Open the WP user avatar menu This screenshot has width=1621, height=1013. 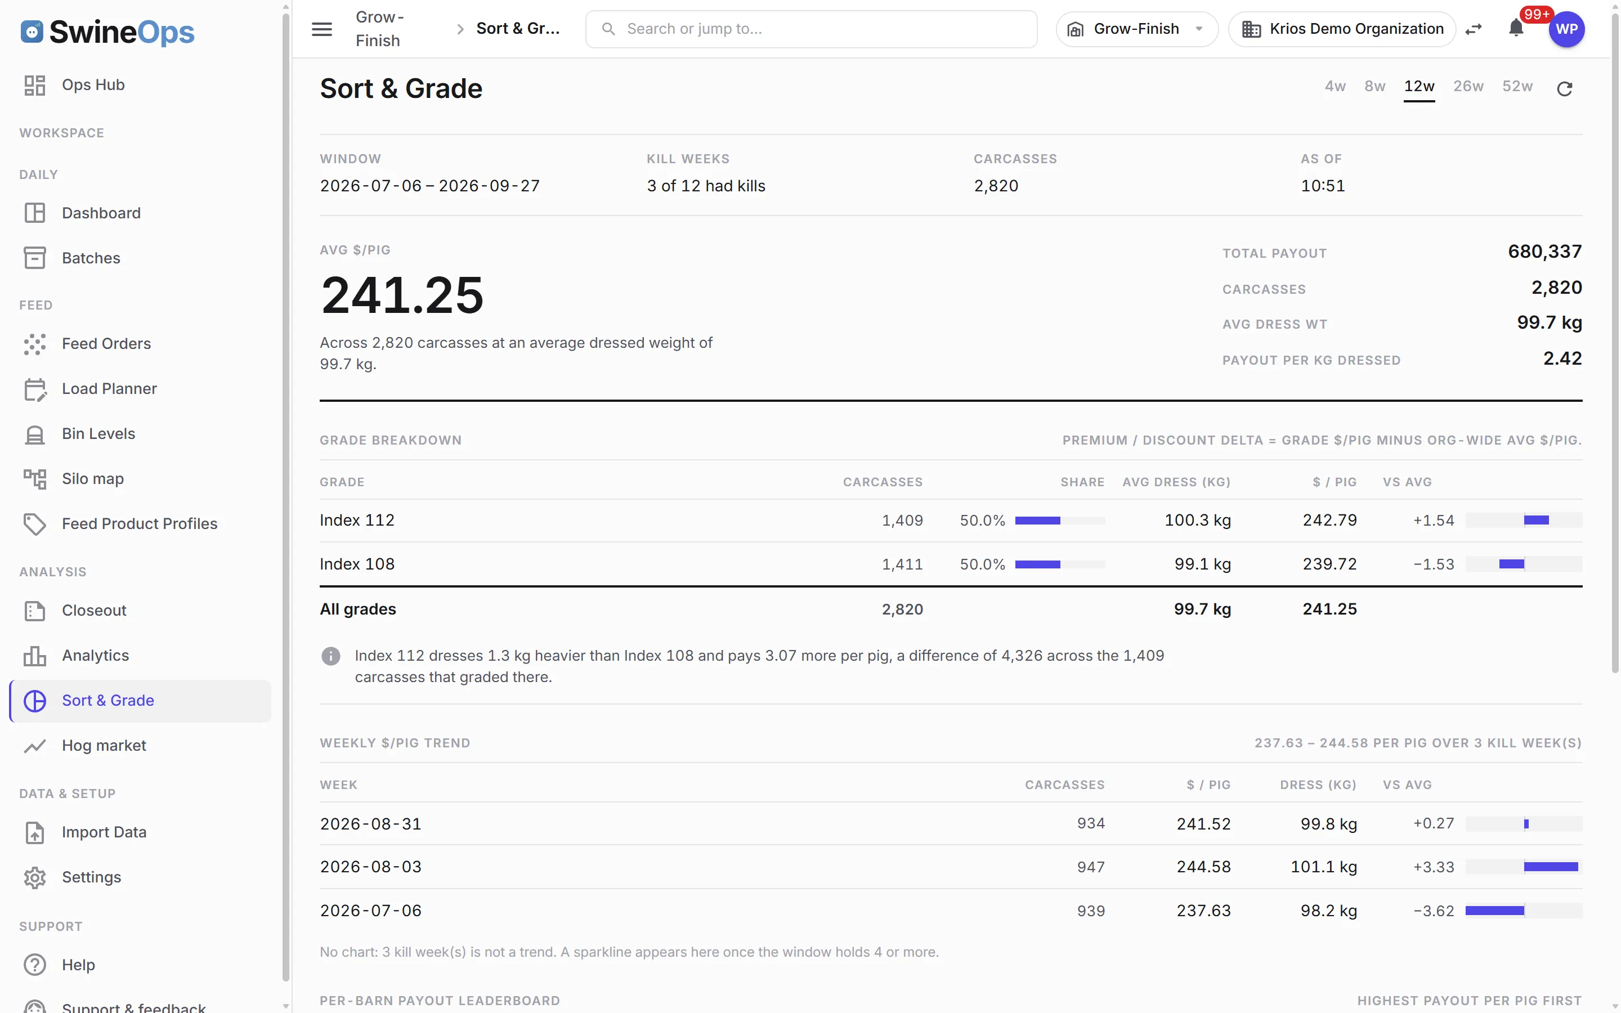[1566, 29]
